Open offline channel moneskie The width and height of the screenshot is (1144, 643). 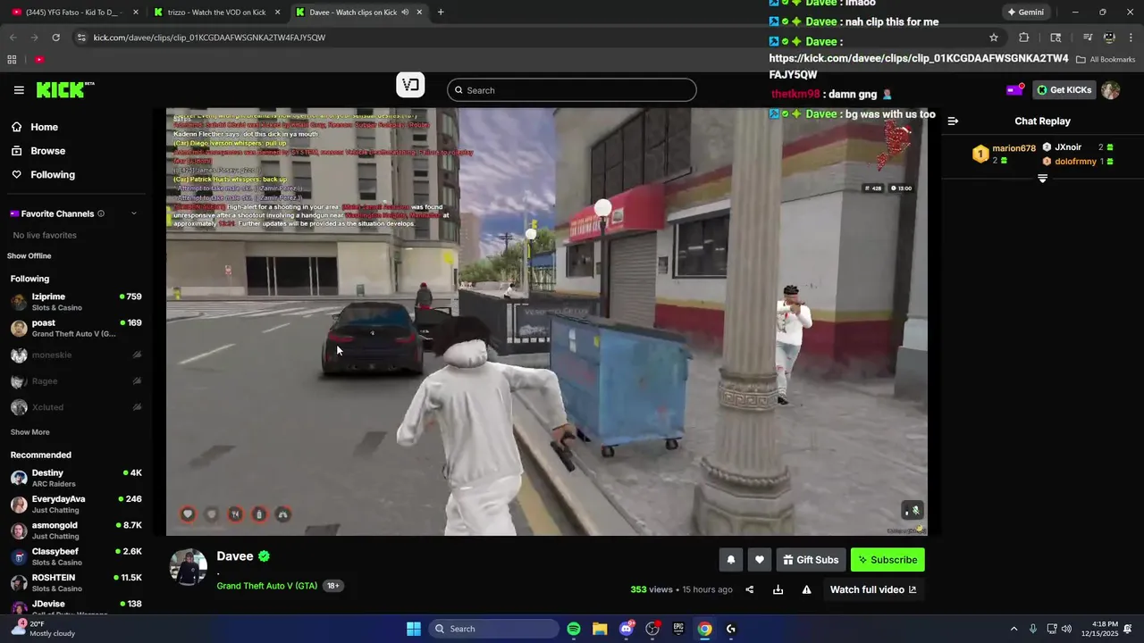76,355
